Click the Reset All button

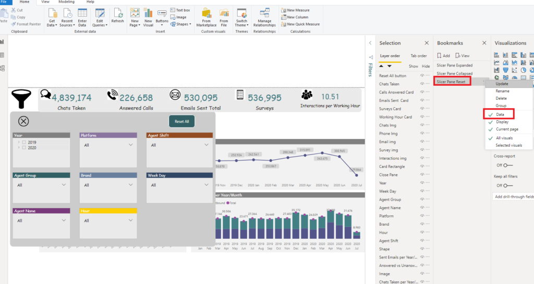[182, 121]
